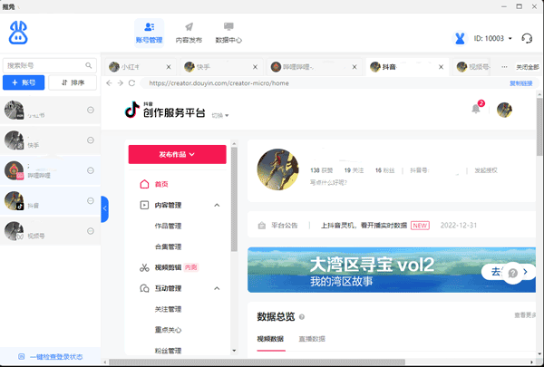The height and width of the screenshot is (367, 544).
Task: Select the 快手 account in sidebar
Action: pyautogui.click(x=50, y=140)
